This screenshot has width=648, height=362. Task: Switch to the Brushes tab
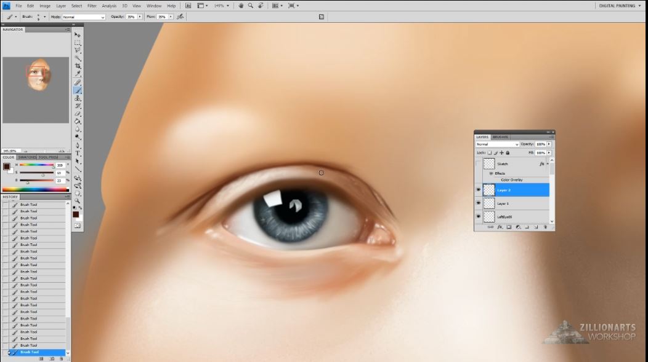click(x=500, y=137)
